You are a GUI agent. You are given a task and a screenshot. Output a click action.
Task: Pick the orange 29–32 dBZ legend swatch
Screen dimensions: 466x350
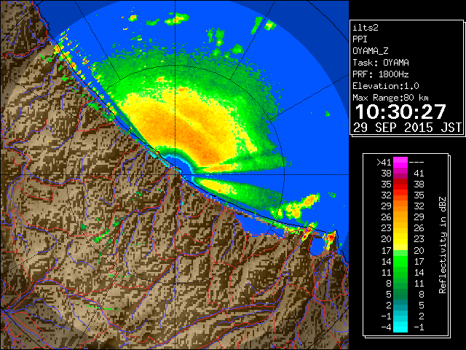tap(400, 206)
